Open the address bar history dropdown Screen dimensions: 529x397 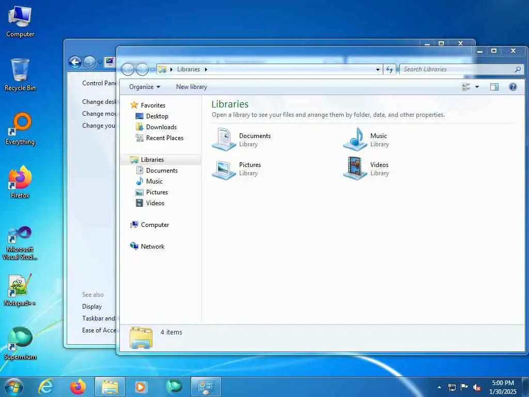point(378,70)
